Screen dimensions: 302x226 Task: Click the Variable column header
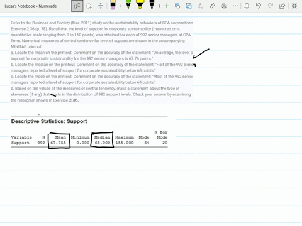pos(21,137)
